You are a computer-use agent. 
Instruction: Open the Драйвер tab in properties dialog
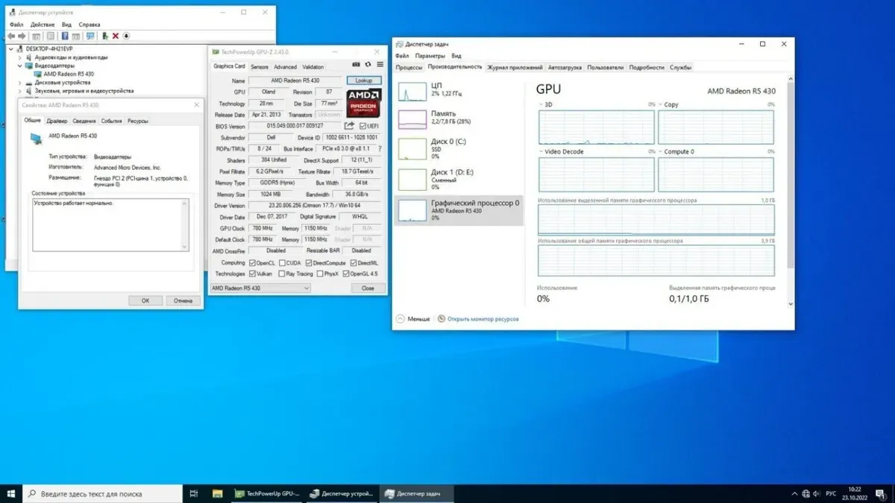pos(57,121)
